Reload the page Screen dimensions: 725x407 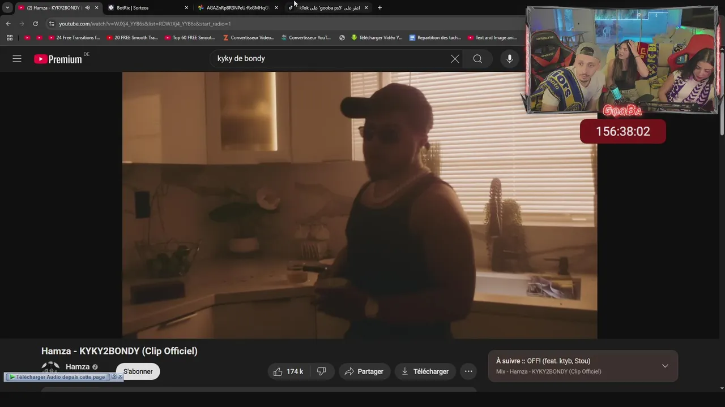click(x=35, y=24)
